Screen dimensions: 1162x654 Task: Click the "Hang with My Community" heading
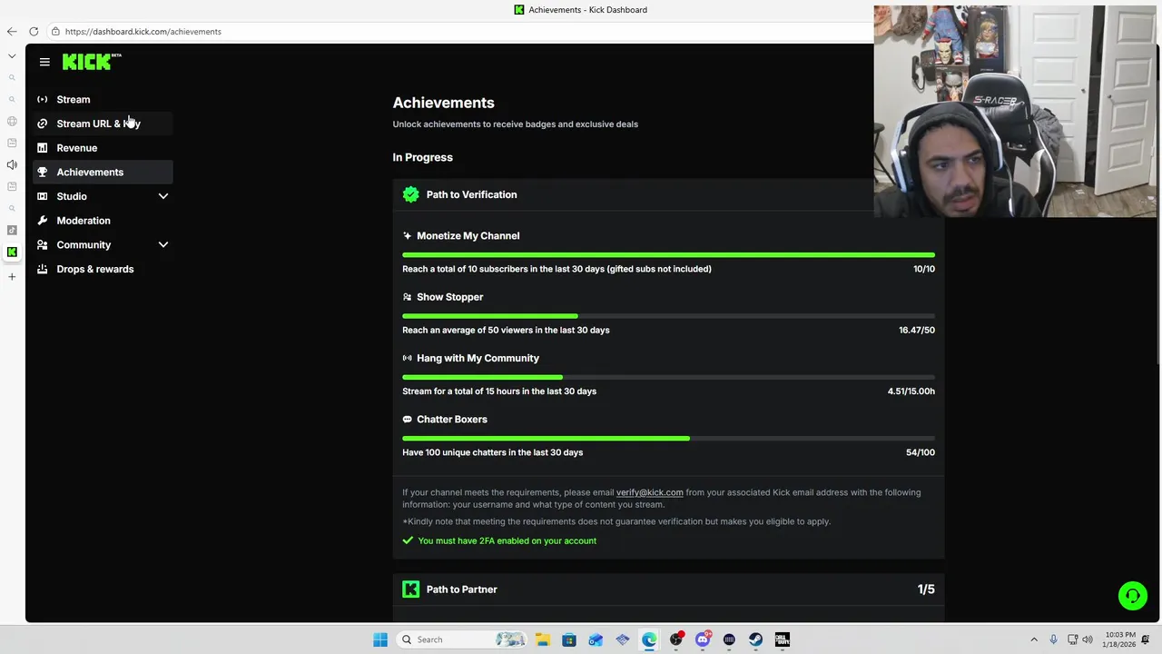pyautogui.click(x=478, y=358)
